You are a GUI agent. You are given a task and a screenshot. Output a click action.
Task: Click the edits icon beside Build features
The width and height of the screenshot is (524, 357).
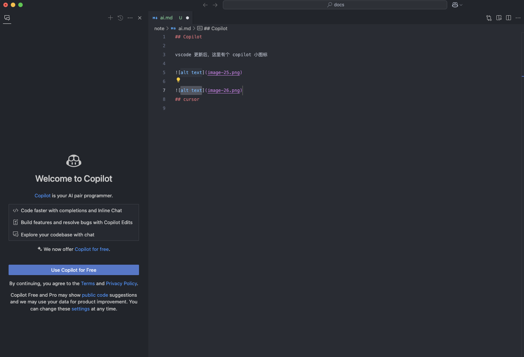16,222
